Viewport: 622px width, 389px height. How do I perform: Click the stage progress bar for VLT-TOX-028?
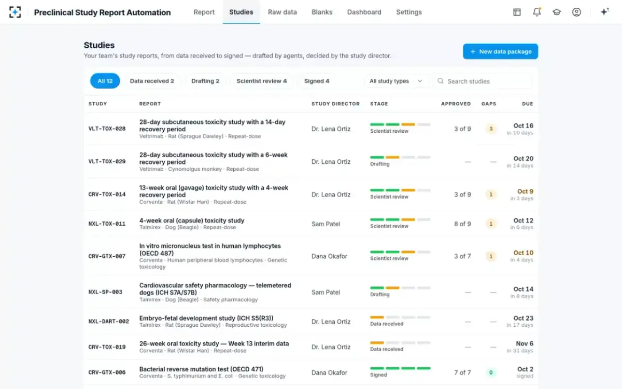pos(400,124)
